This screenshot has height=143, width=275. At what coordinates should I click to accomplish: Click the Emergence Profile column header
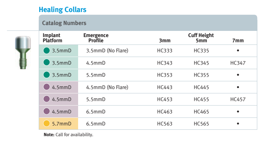point(96,38)
